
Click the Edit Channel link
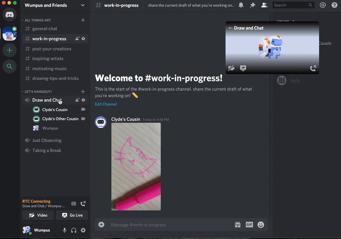click(106, 104)
